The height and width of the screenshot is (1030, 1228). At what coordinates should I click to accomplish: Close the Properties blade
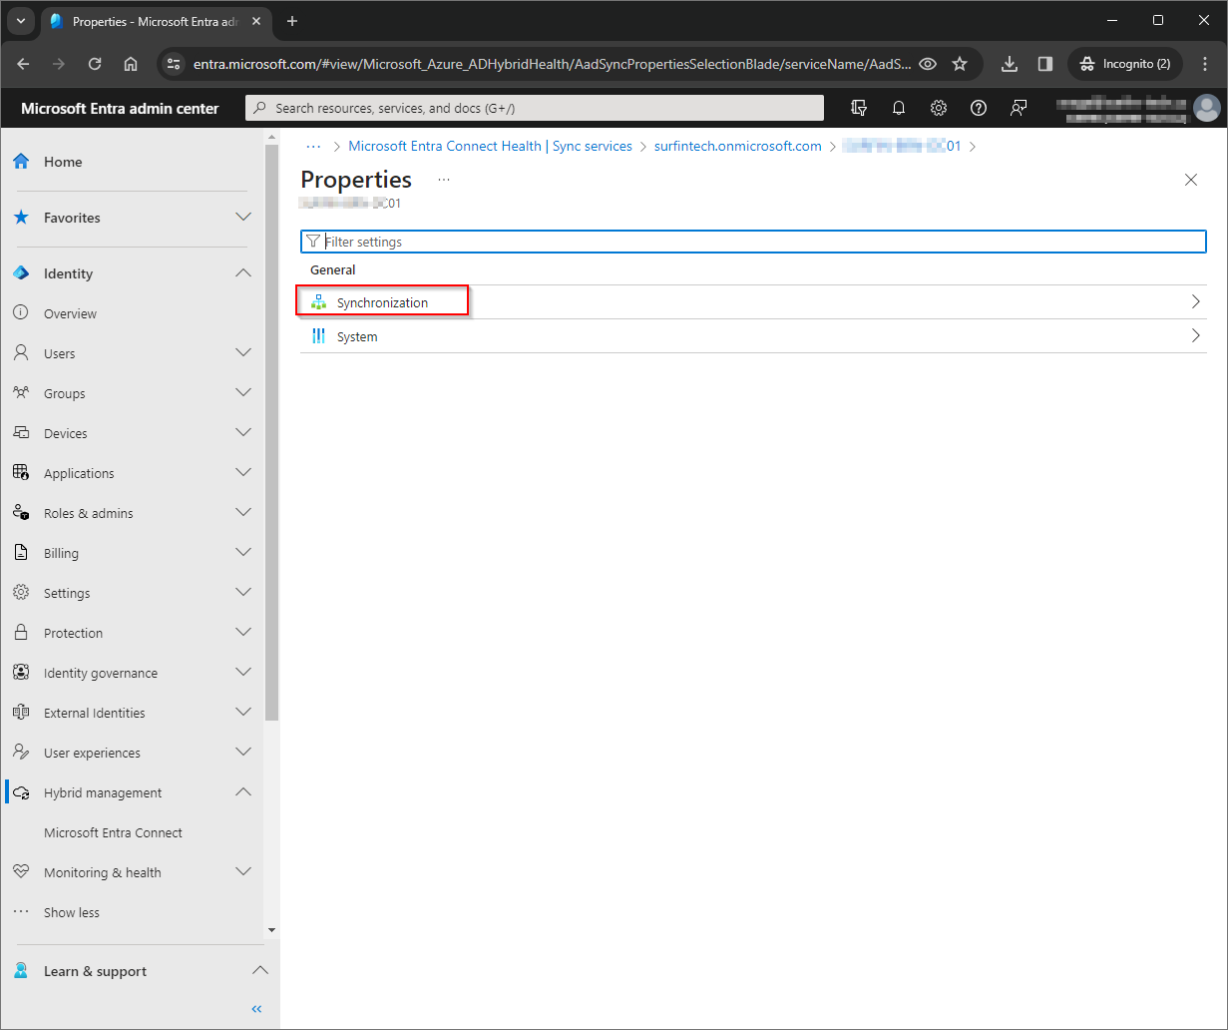[1191, 180]
